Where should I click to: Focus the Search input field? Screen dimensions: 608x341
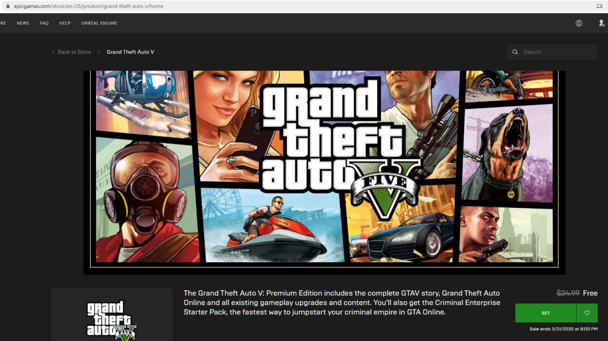552,52
